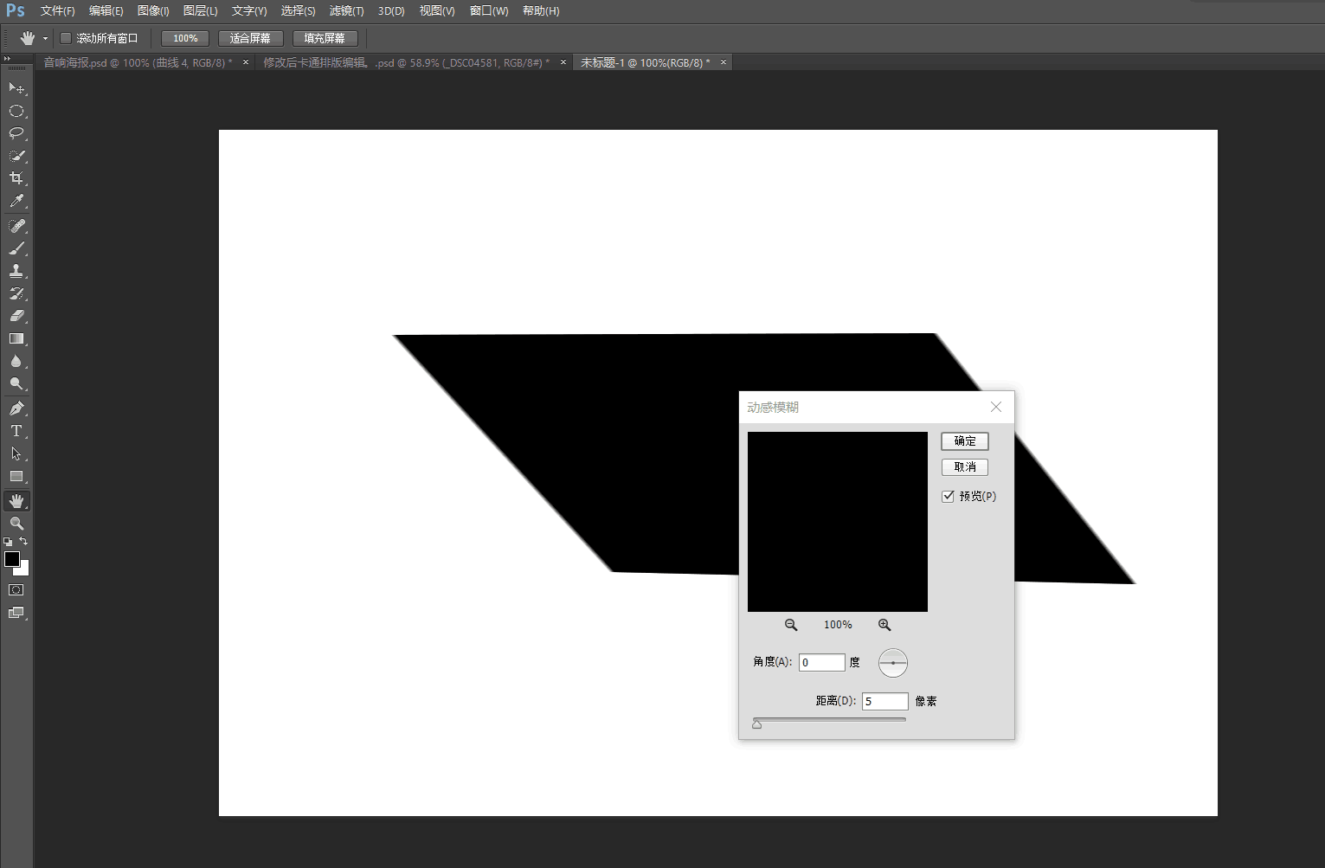Click the 角度(A) angle input field
The height and width of the screenshot is (868, 1325).
click(820, 661)
